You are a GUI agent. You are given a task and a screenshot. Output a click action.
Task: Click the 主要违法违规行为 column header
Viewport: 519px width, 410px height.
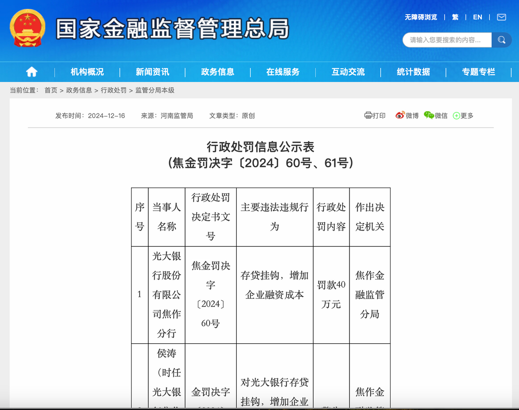click(x=275, y=217)
